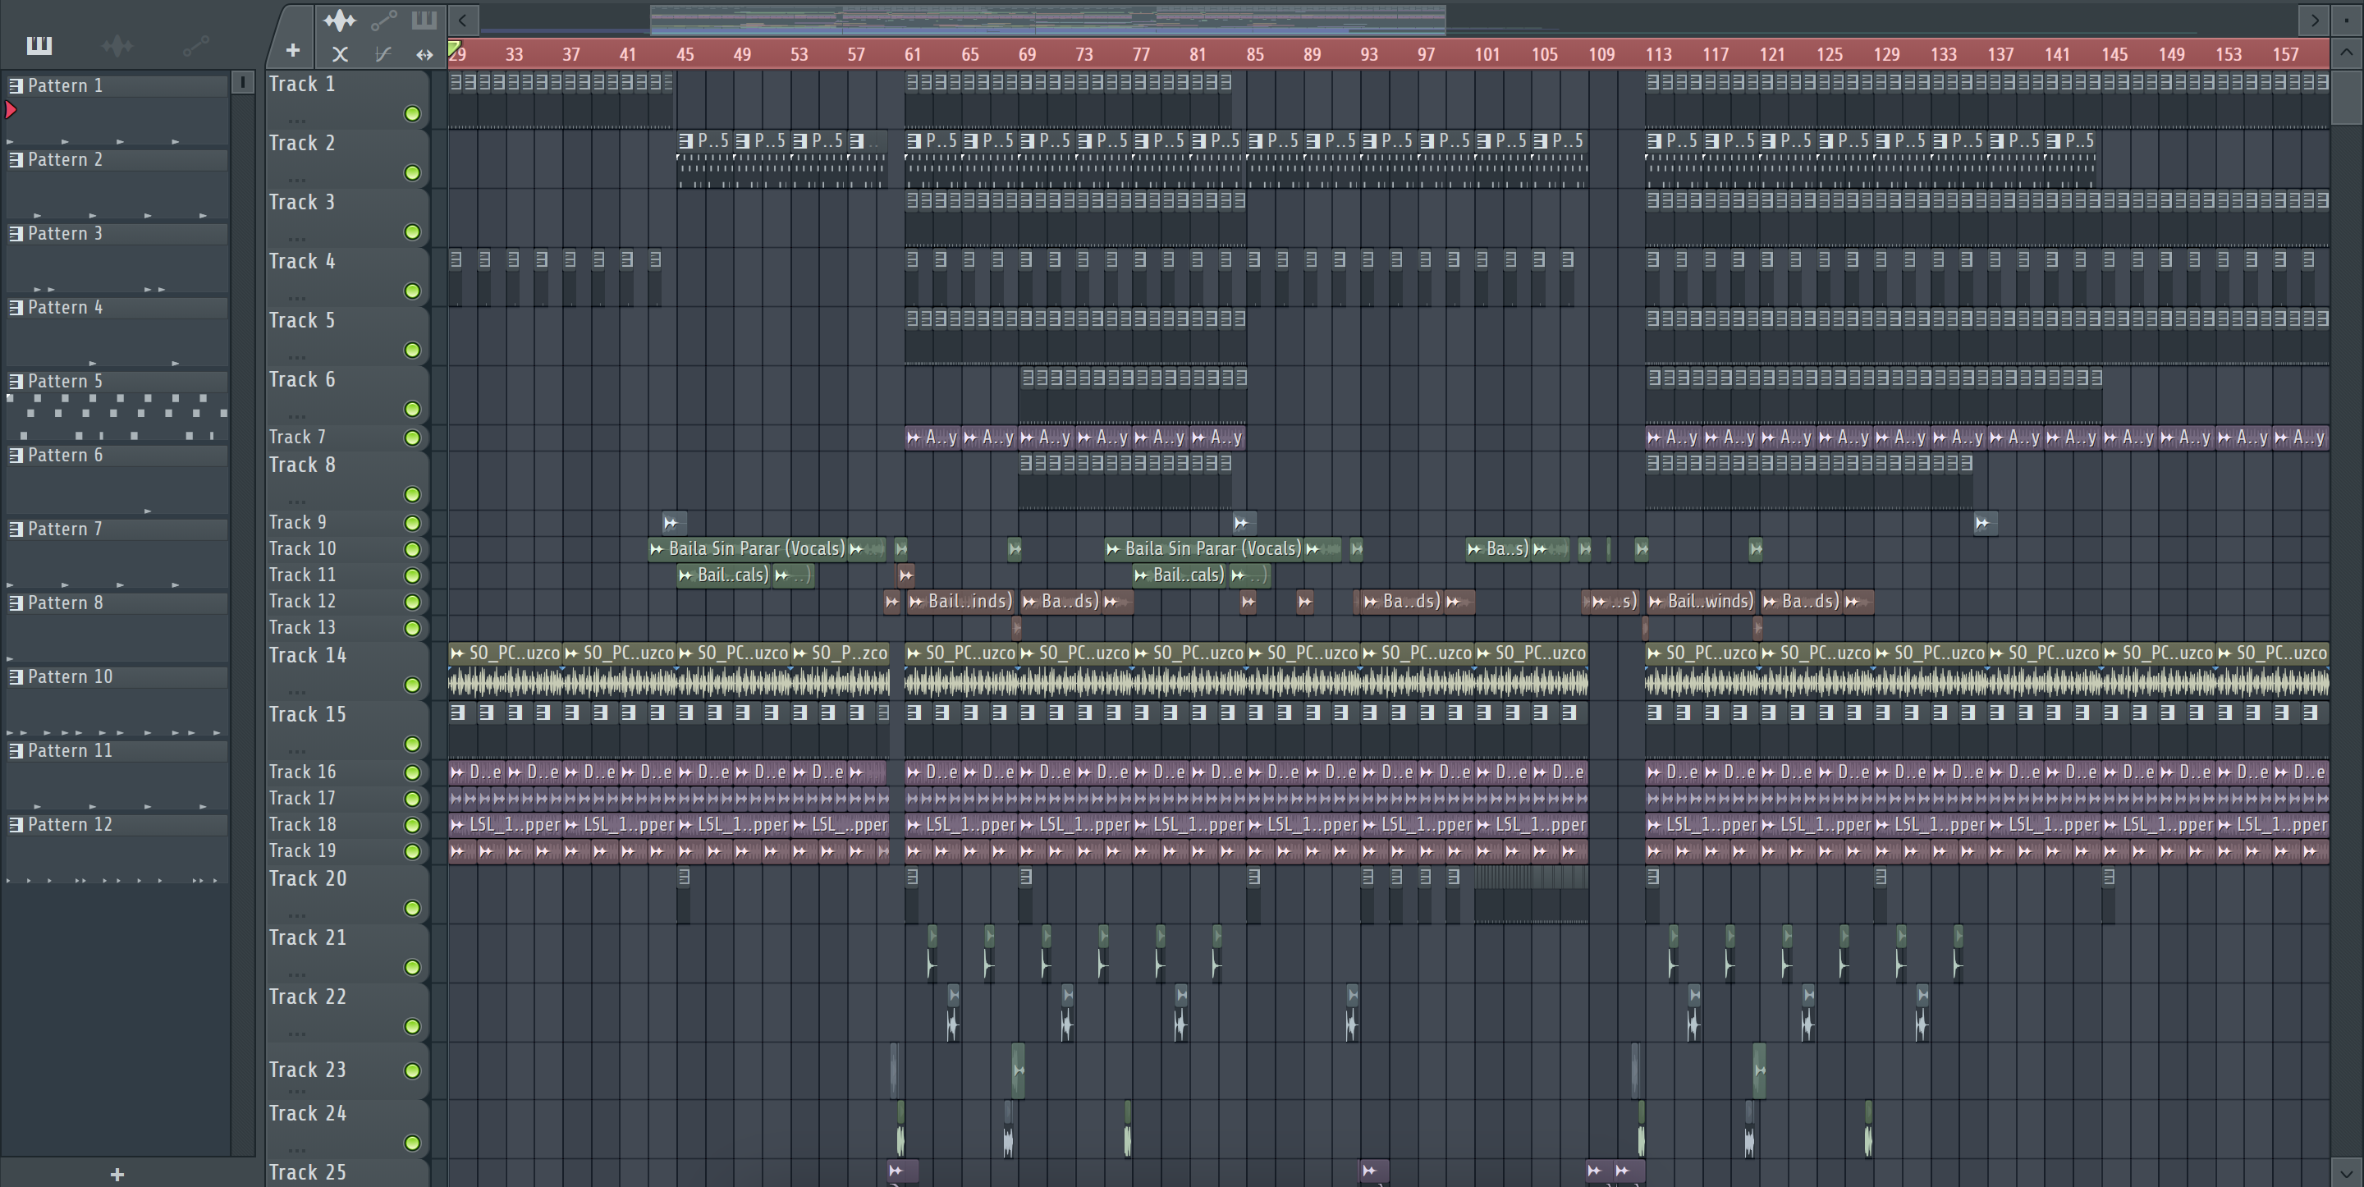Mute Track 16 with its green light
Viewport: 2364px width, 1187px height.
412,772
